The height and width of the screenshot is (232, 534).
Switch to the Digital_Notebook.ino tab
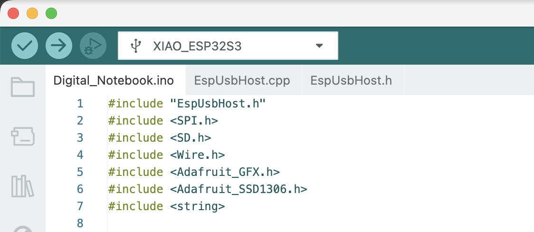coord(114,80)
